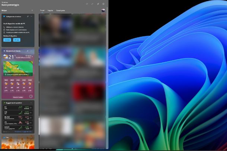Screen dimensions: 227x151
Task: Expand the Margherita di Savoia location chevron
Action: [22, 51]
